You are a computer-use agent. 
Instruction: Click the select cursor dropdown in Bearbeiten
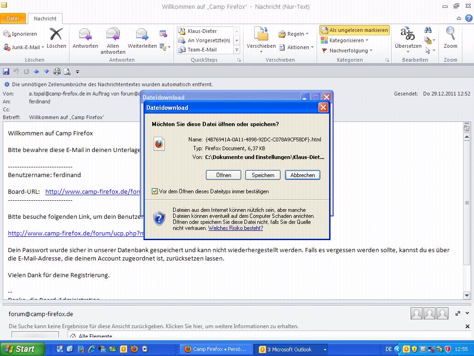coord(430,50)
